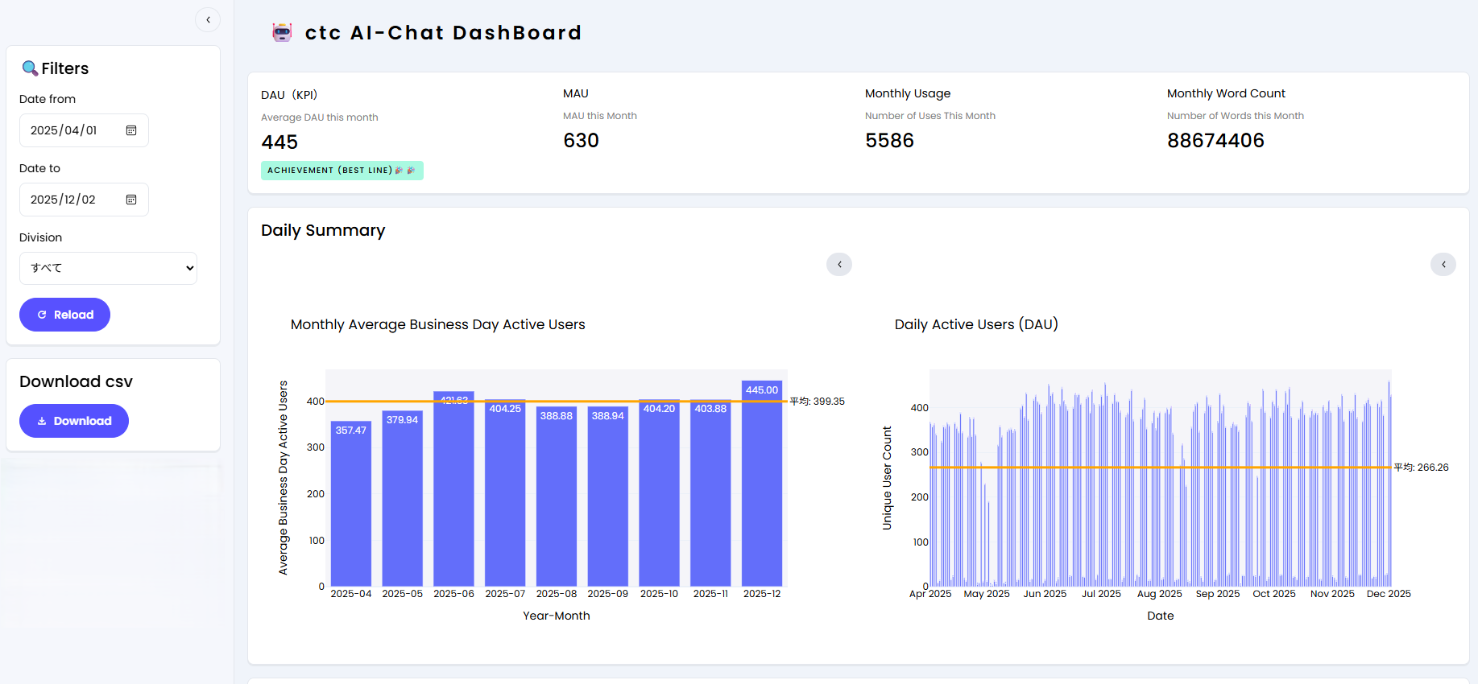Click the Monthly Average Business Day Active Users title

coord(438,324)
